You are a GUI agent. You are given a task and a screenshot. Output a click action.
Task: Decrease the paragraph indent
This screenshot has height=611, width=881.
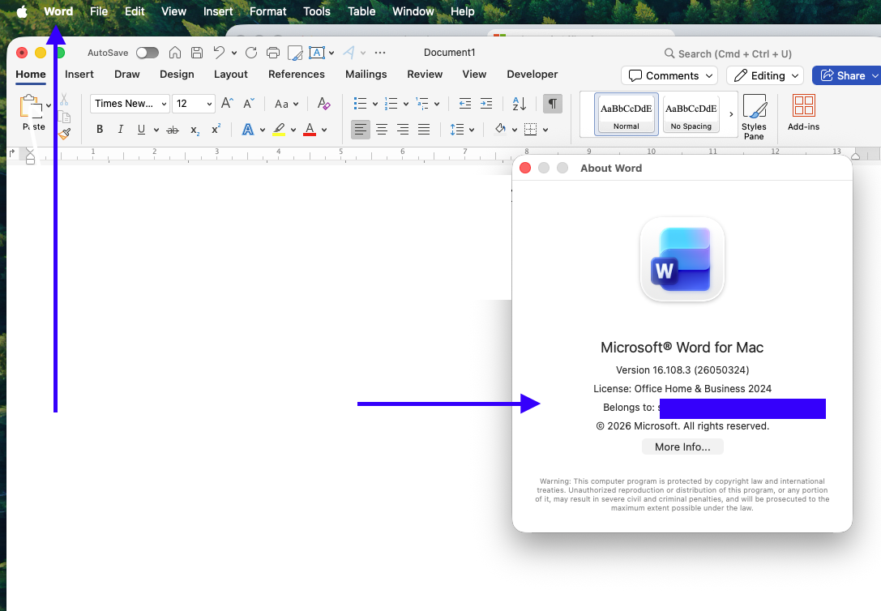click(464, 104)
